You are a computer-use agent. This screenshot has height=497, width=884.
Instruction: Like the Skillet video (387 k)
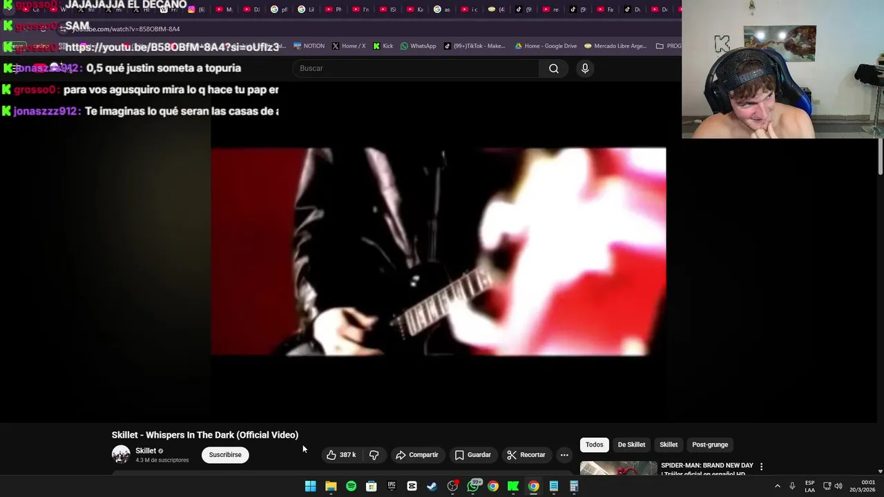[x=341, y=455]
